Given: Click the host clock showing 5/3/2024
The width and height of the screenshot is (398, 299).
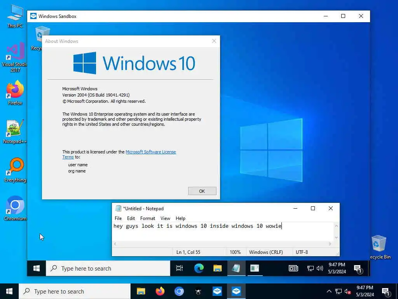Looking at the screenshot, I should (x=365, y=295).
